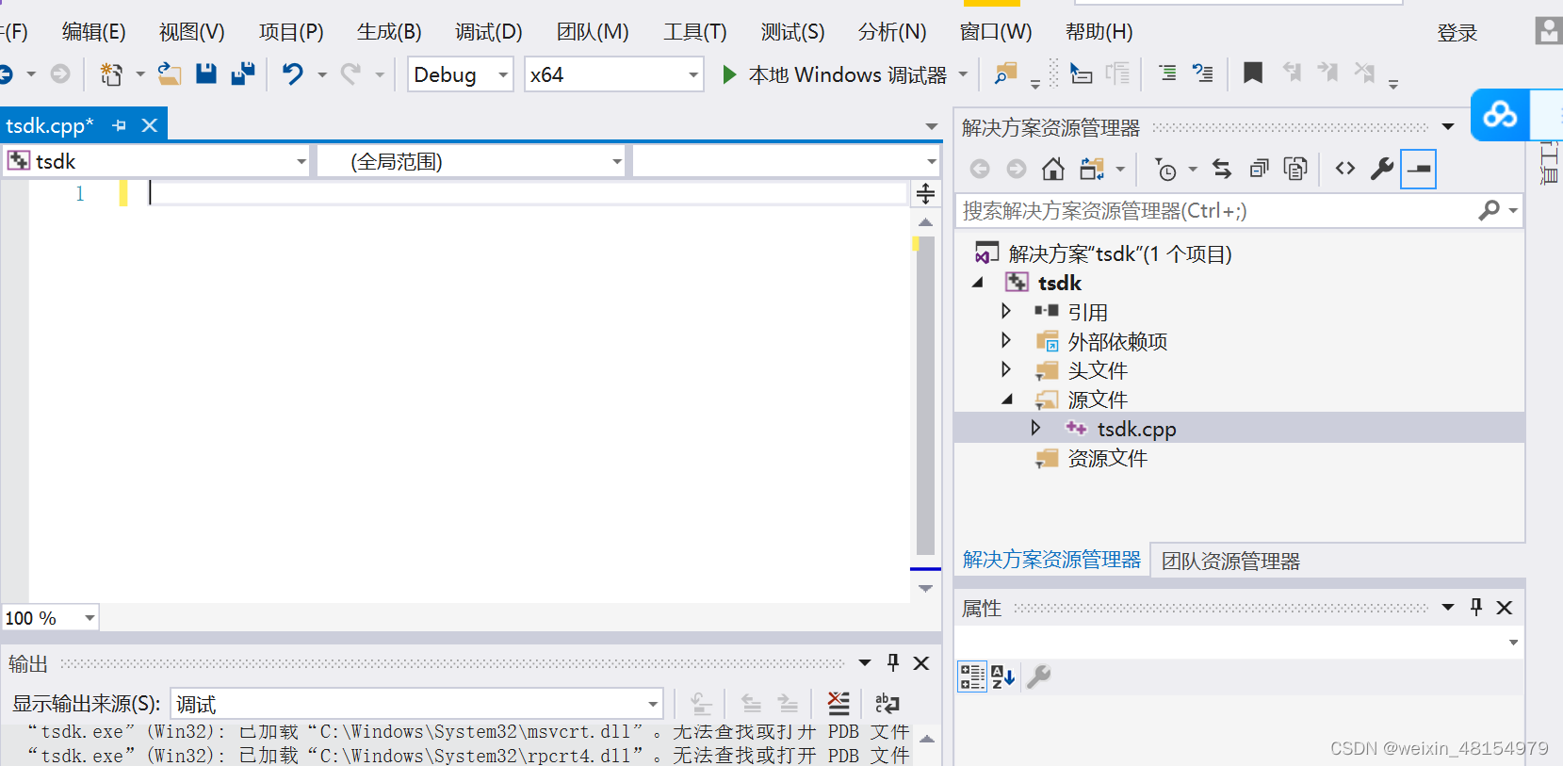Undo the last action

(x=293, y=73)
